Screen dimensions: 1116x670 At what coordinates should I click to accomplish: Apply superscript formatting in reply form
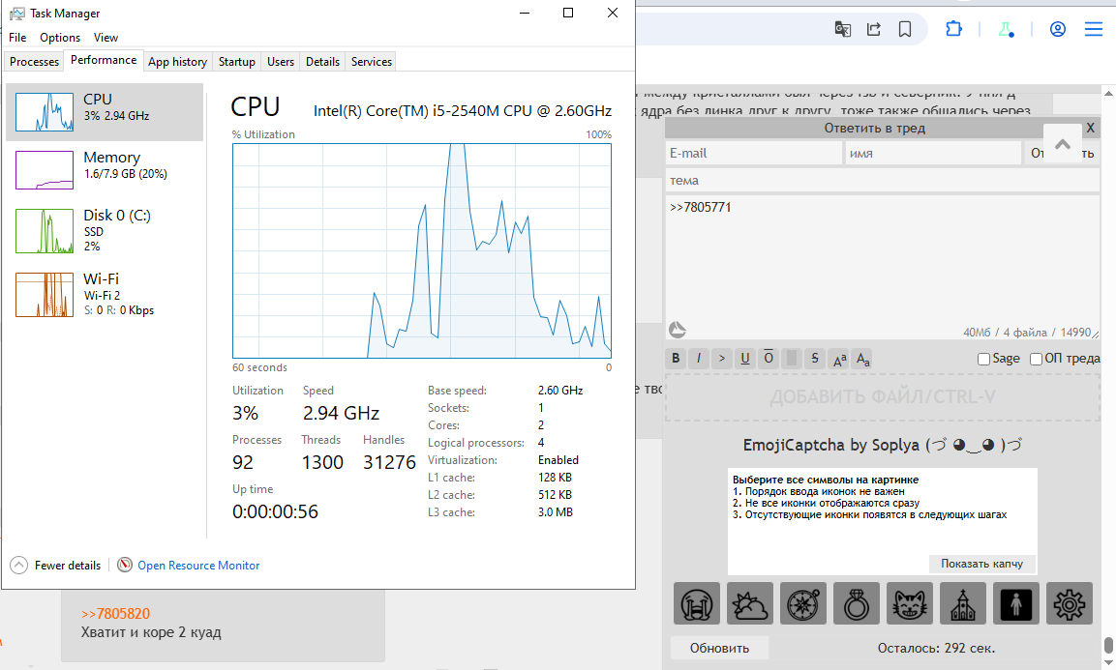[840, 360]
